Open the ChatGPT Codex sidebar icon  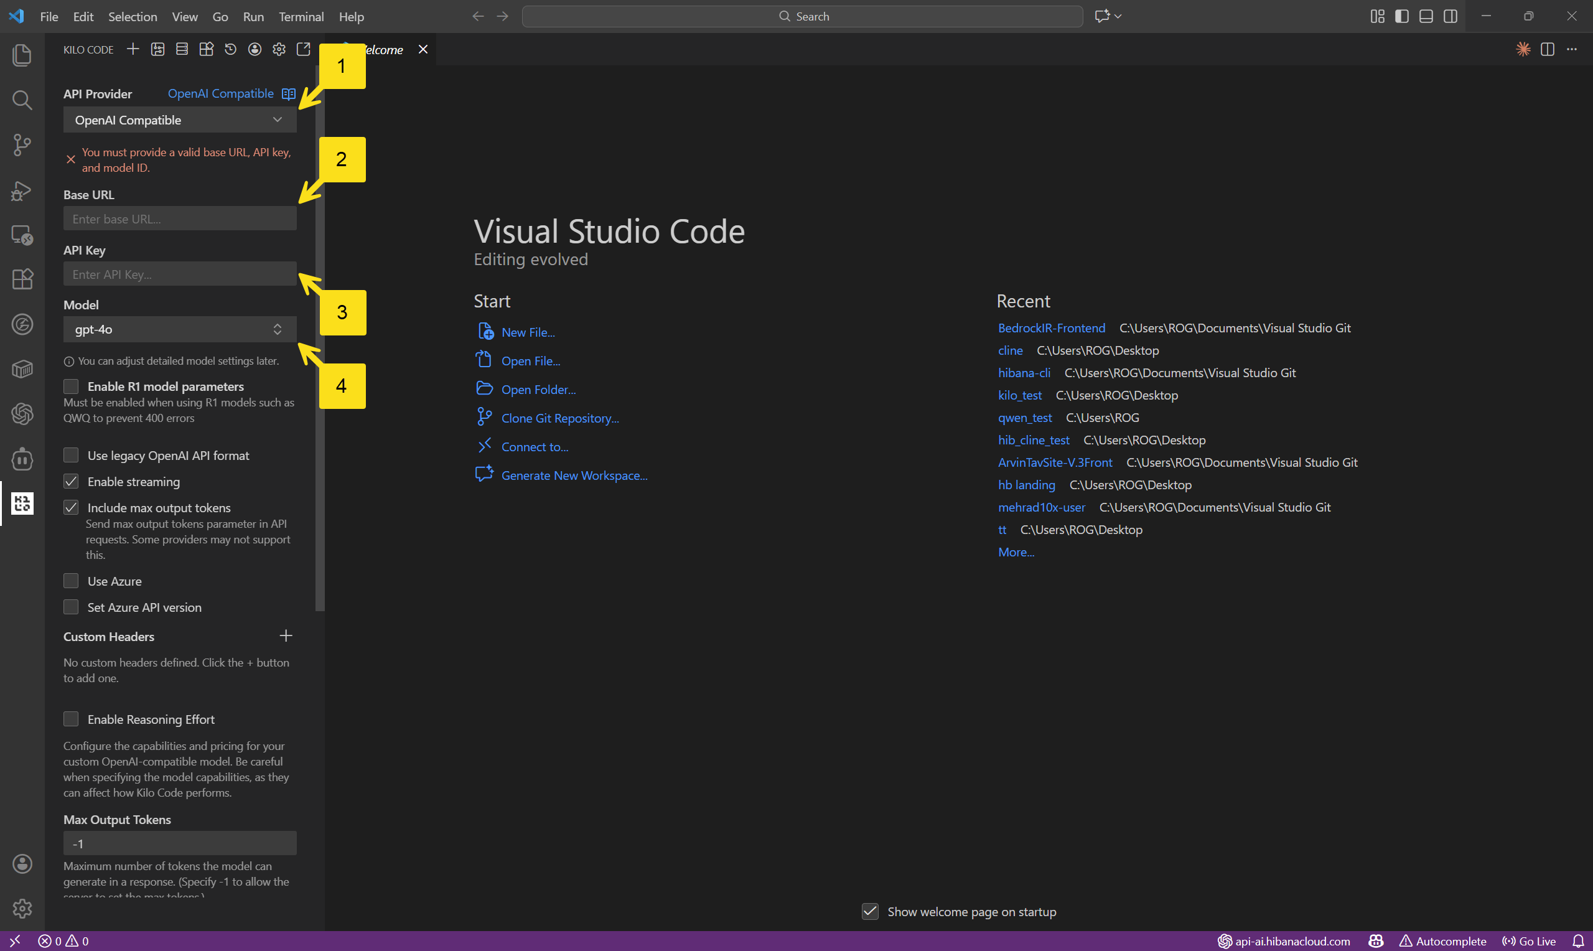click(22, 414)
